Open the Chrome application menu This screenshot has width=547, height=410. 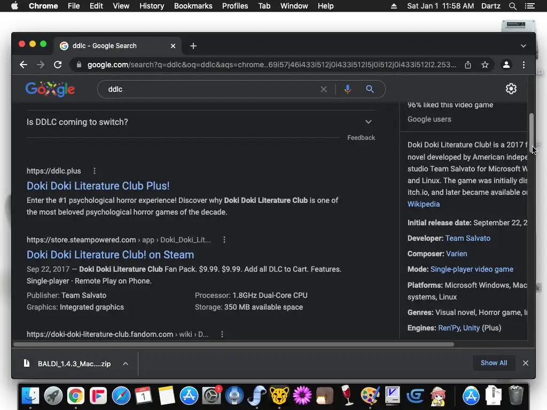point(43,6)
